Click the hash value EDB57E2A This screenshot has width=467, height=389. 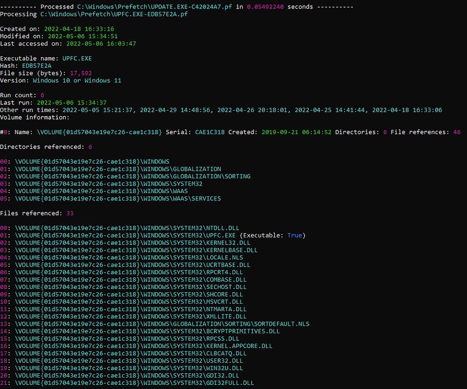click(x=37, y=65)
